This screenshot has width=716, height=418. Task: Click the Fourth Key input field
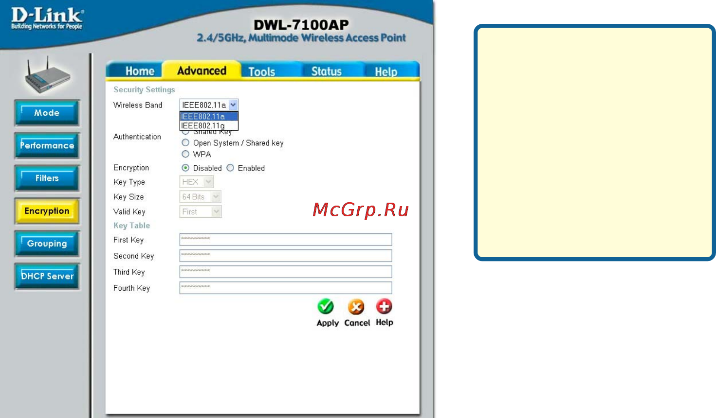286,288
